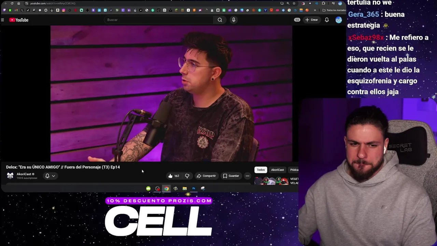Open YouTube notifications bell in header
437x246 pixels.
[327, 20]
